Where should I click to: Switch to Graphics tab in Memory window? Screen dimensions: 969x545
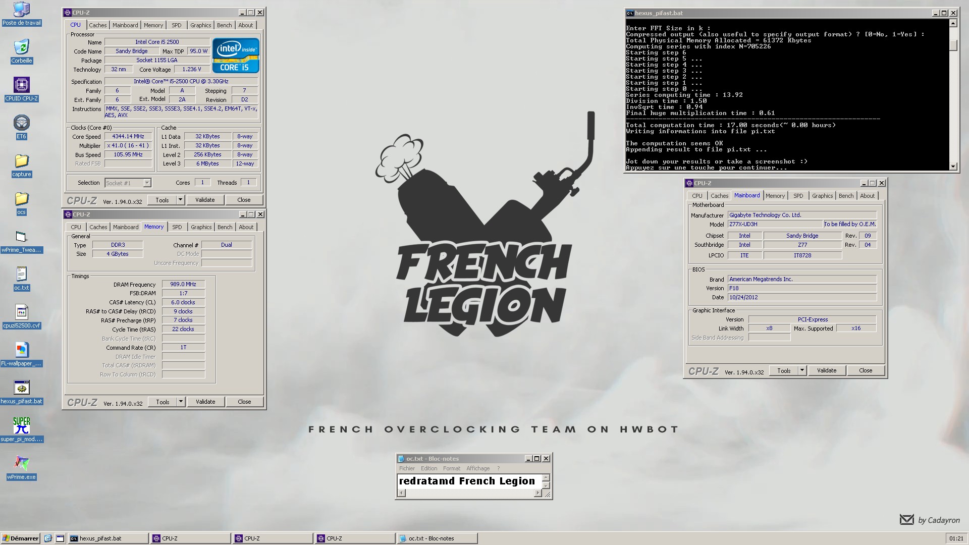tap(201, 227)
